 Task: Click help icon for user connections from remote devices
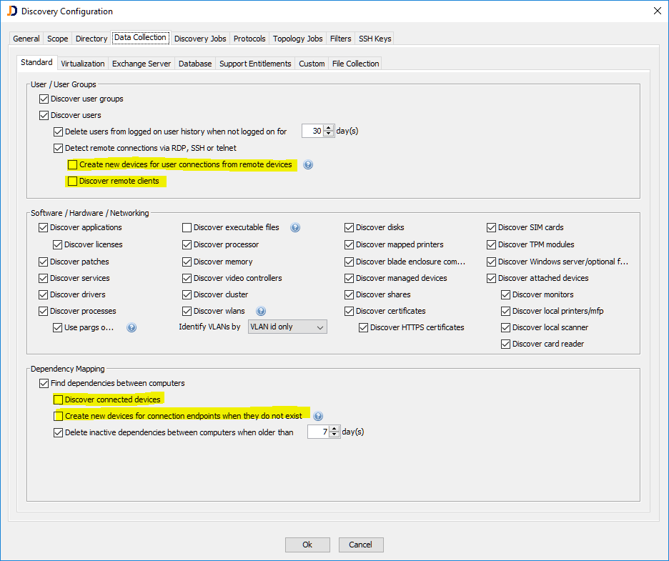(x=308, y=165)
